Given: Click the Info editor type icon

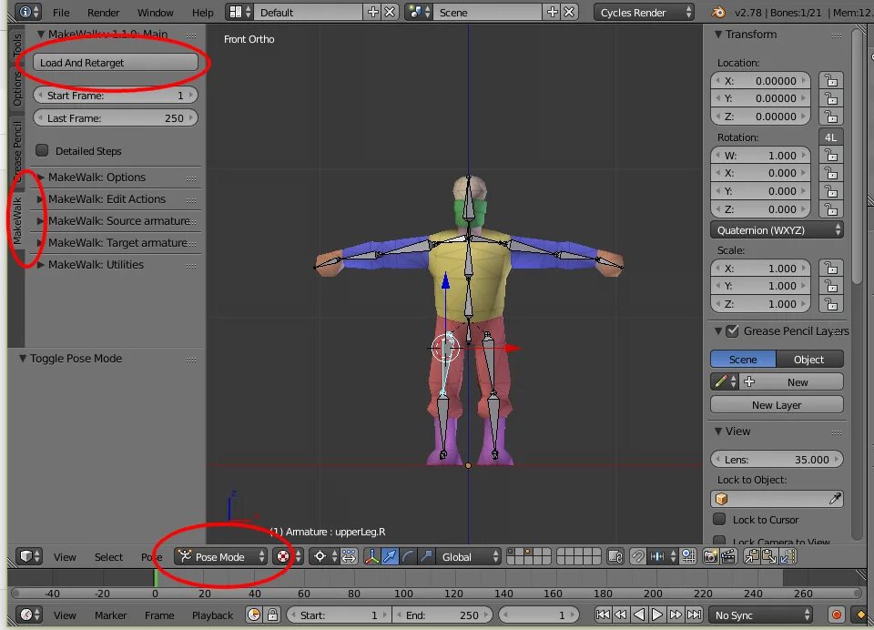Looking at the screenshot, I should [28, 12].
